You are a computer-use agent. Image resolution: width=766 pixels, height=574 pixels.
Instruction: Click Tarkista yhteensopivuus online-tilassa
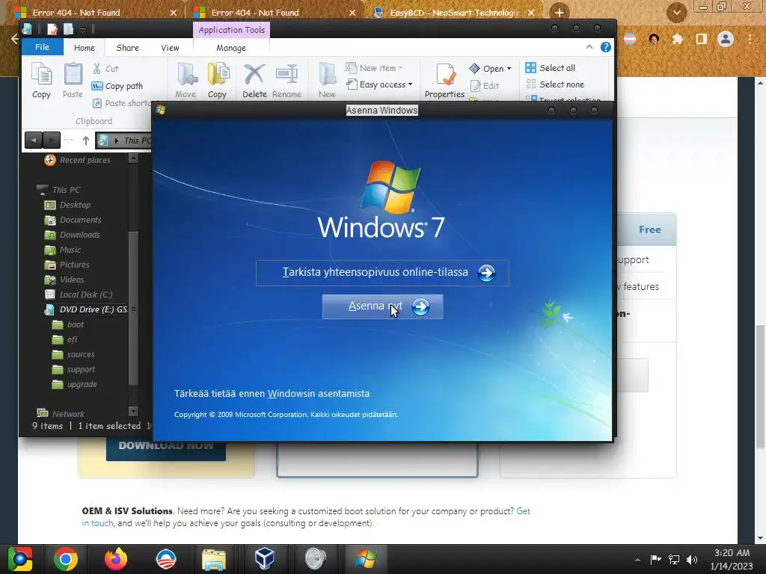(382, 273)
